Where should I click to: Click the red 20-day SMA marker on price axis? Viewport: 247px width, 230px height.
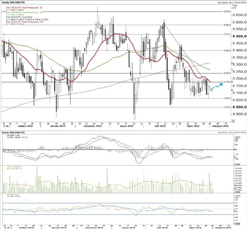232,81
